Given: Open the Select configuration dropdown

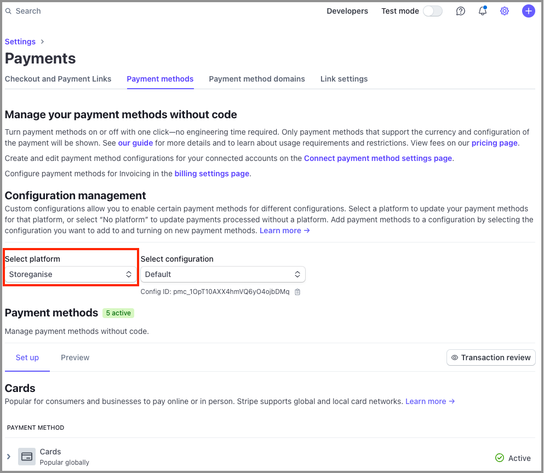Looking at the screenshot, I should tap(222, 274).
